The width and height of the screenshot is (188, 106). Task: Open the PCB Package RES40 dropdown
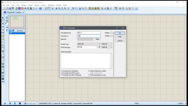point(88,47)
